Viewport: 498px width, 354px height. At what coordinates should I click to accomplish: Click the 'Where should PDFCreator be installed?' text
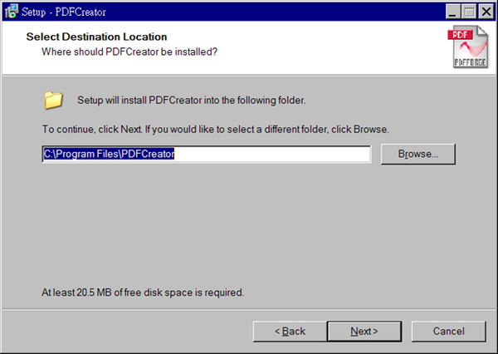coord(129,52)
